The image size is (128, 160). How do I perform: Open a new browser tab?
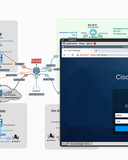tap(96, 50)
